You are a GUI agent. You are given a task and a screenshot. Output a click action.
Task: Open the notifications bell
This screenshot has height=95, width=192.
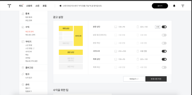click(x=174, y=6)
